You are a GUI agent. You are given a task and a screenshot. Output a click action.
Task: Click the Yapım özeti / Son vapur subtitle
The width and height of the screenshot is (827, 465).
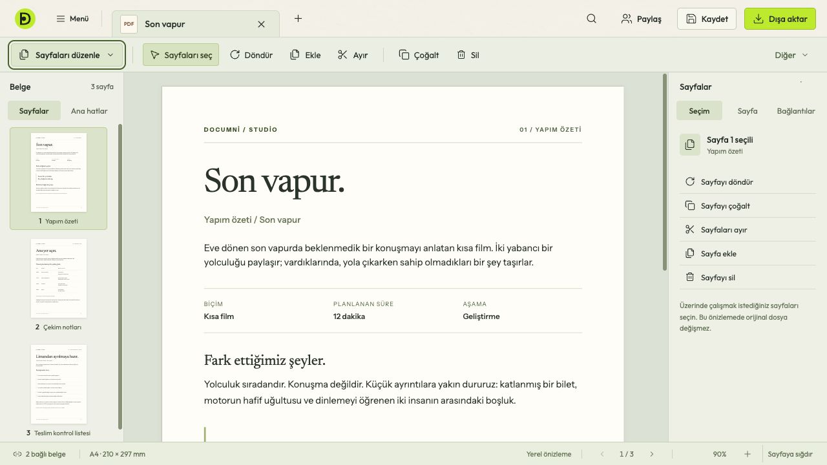click(252, 220)
